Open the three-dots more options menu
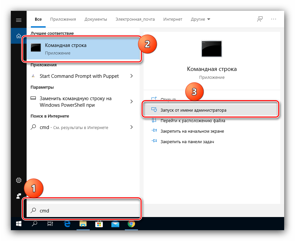 pos(274,19)
